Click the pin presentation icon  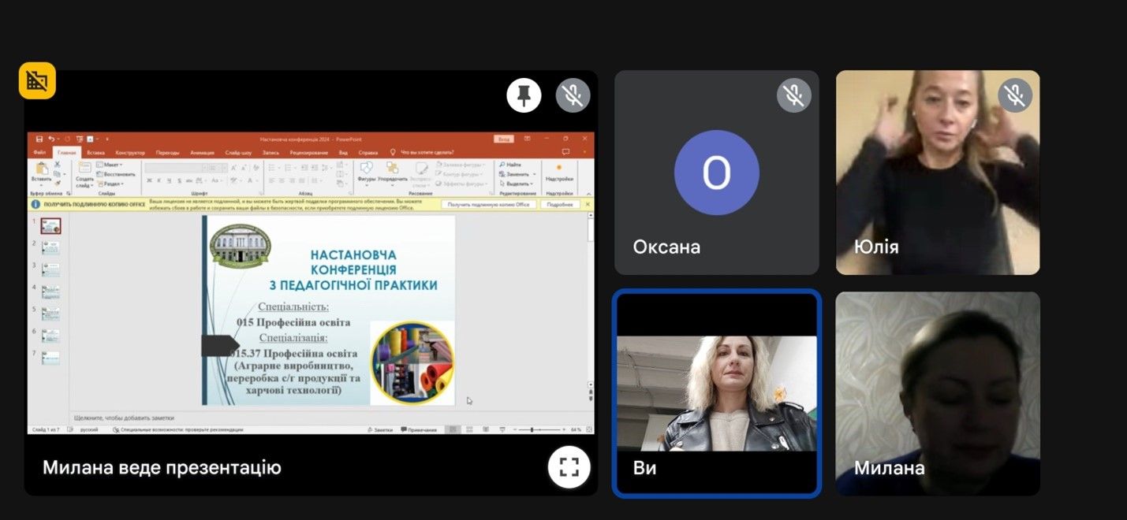click(524, 95)
